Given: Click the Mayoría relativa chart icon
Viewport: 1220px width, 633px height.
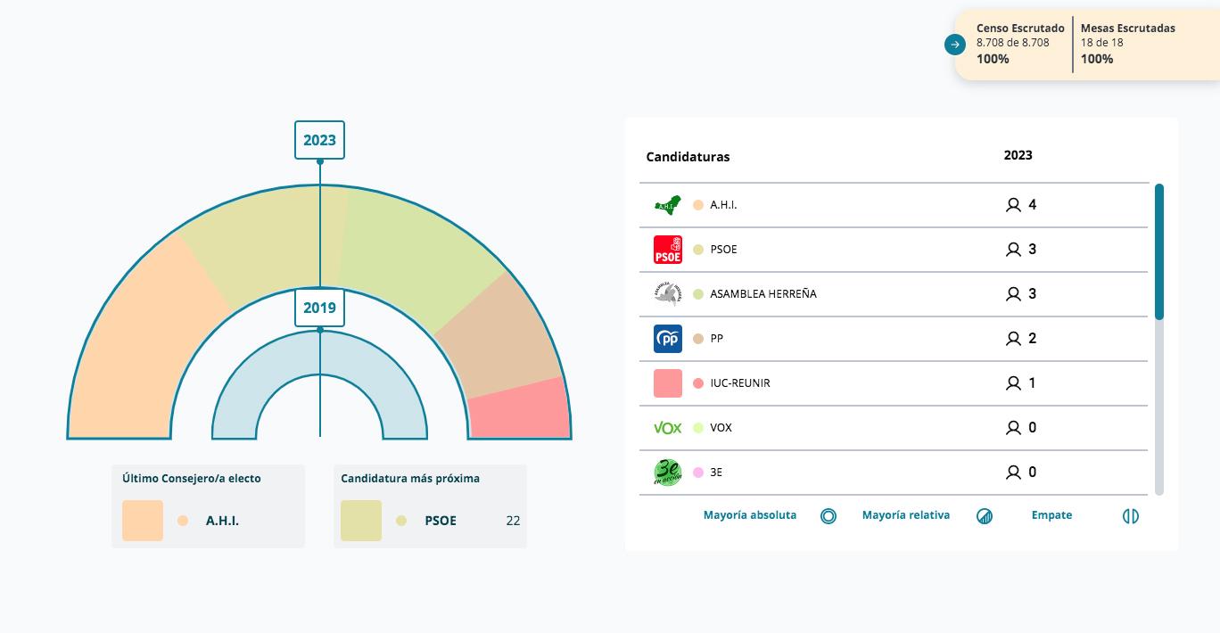Looking at the screenshot, I should click(985, 516).
